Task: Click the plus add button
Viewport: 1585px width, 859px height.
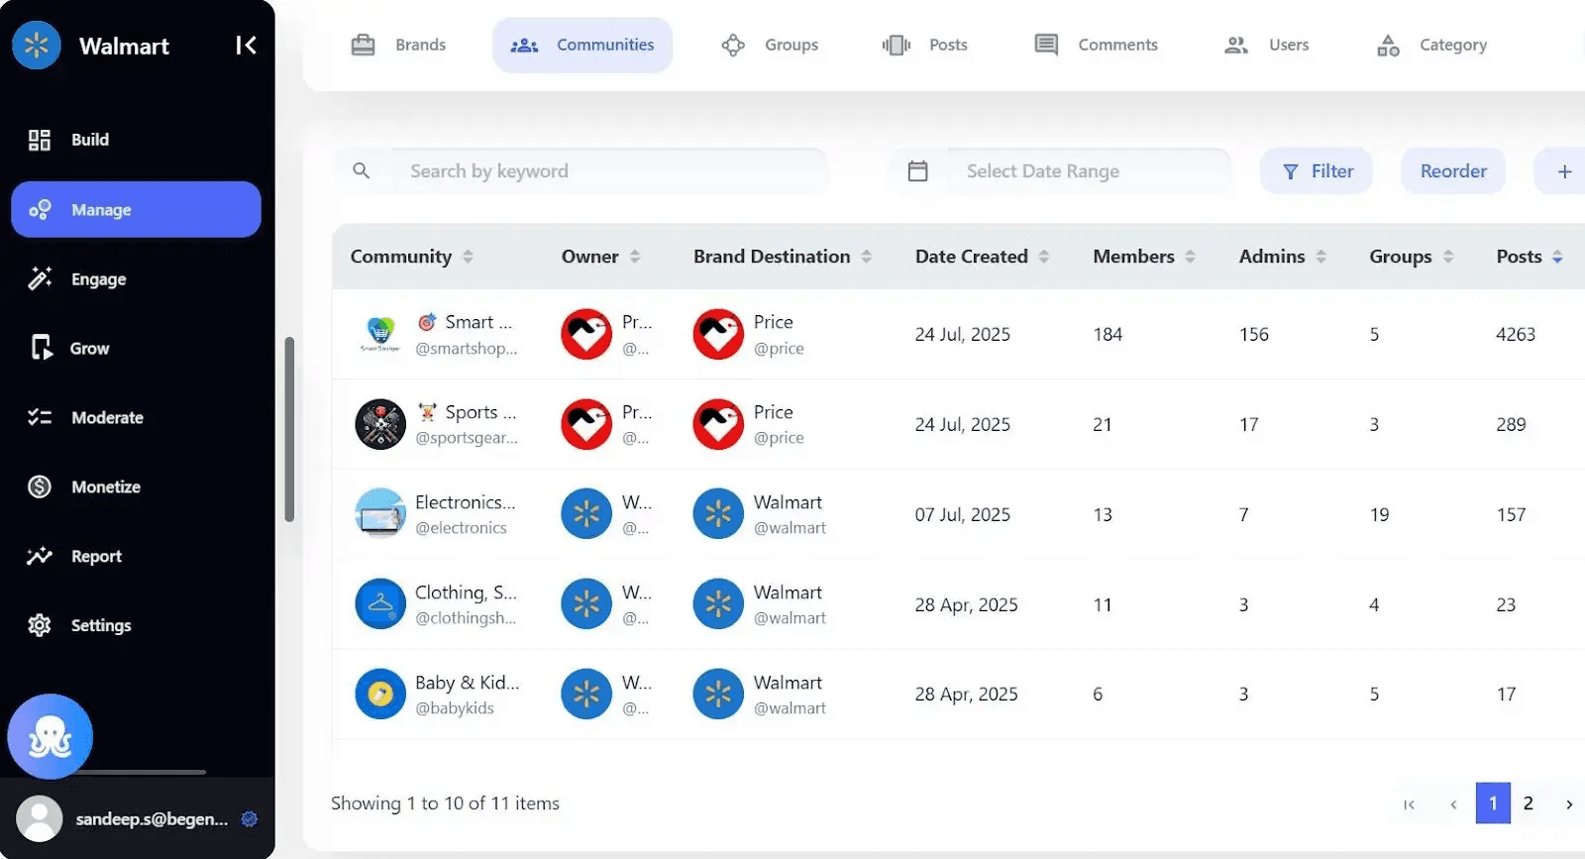Action: coord(1564,171)
